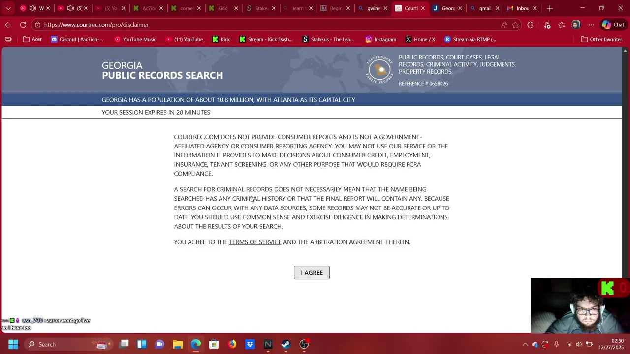The width and height of the screenshot is (630, 354).
Task: Close the Courtrec tab
Action: coord(422,8)
